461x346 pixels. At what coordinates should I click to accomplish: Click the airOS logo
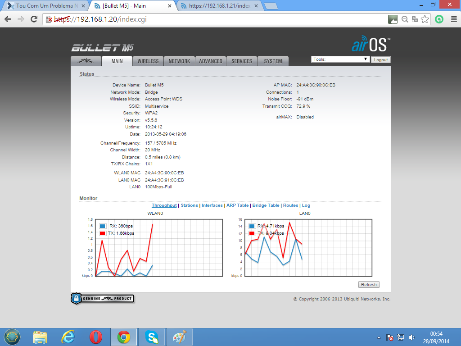coord(371,44)
